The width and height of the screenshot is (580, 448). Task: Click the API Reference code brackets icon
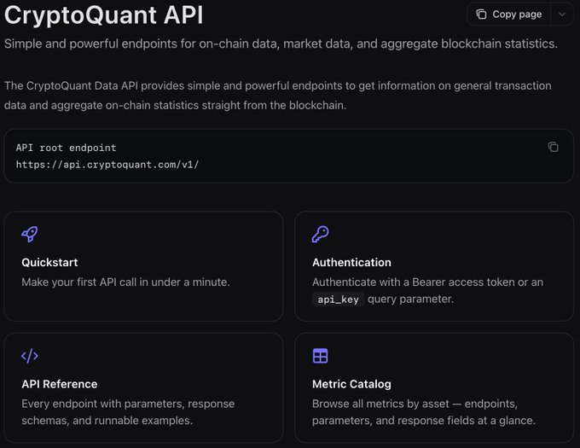[30, 356]
